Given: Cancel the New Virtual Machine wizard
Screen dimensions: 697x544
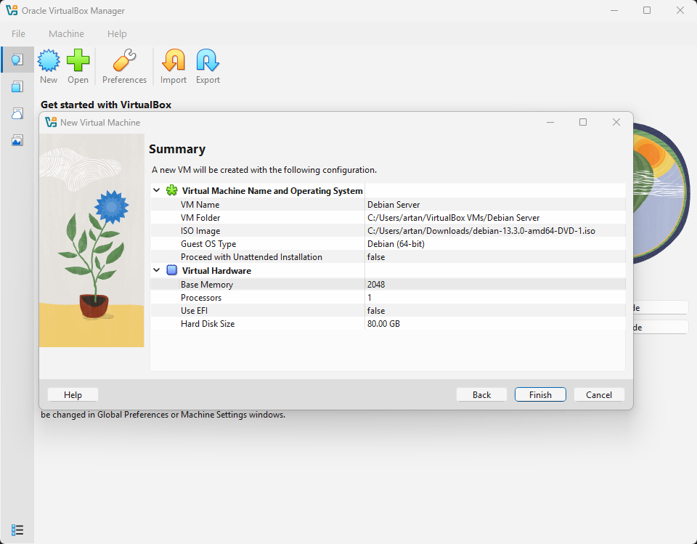Looking at the screenshot, I should point(598,394).
